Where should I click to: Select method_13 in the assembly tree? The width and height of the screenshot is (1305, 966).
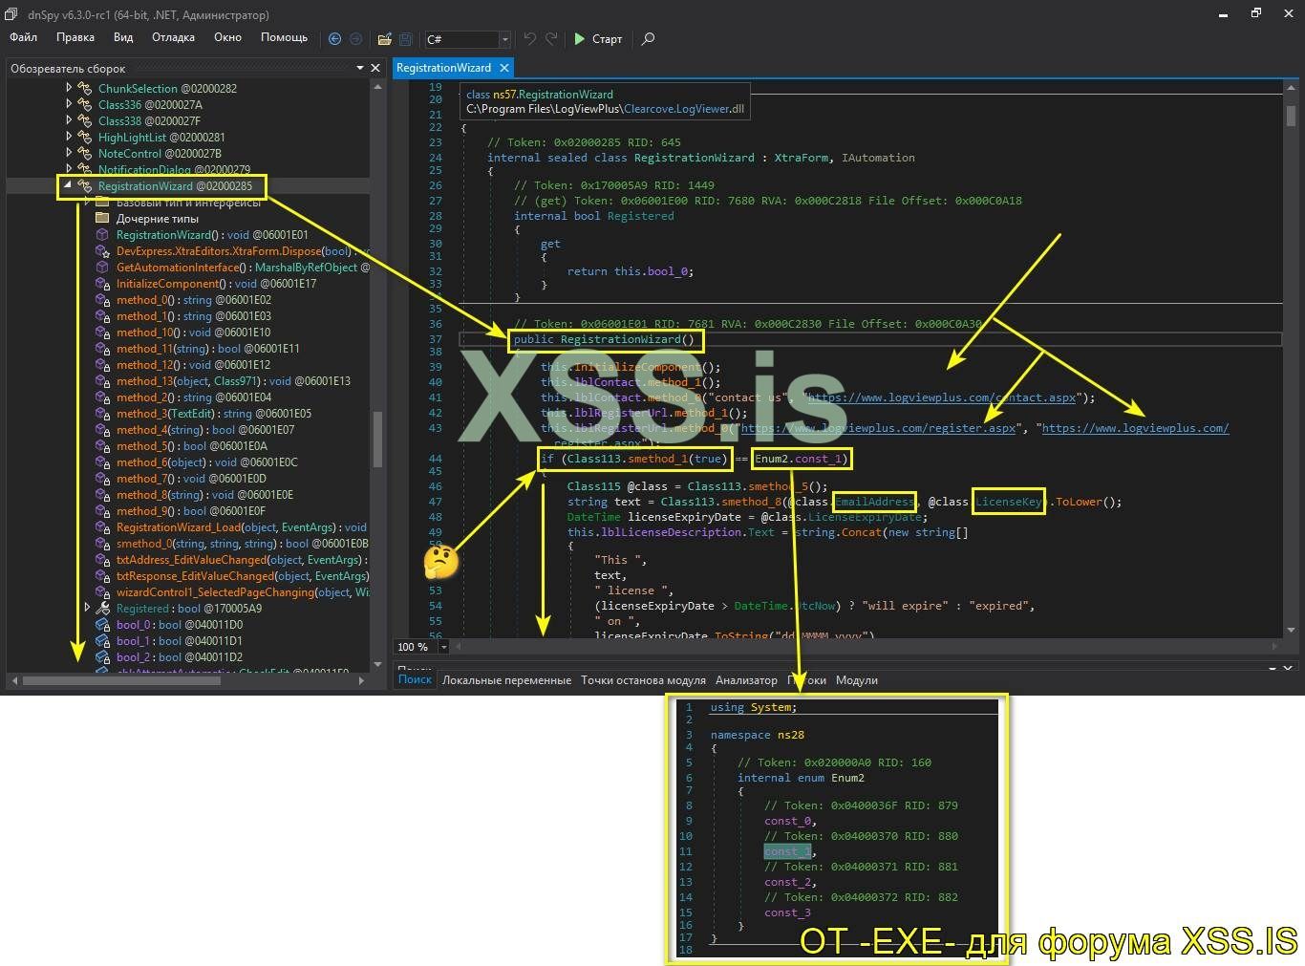click(x=145, y=381)
